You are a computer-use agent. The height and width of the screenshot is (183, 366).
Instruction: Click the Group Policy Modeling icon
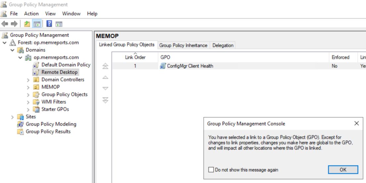(21, 124)
